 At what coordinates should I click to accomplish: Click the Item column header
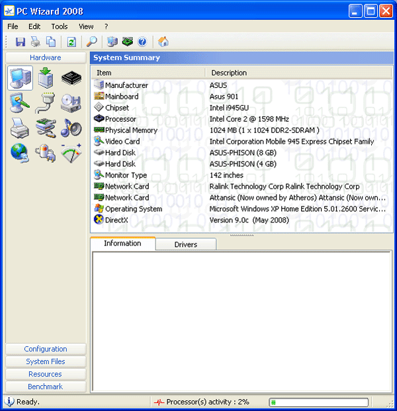[x=148, y=73]
